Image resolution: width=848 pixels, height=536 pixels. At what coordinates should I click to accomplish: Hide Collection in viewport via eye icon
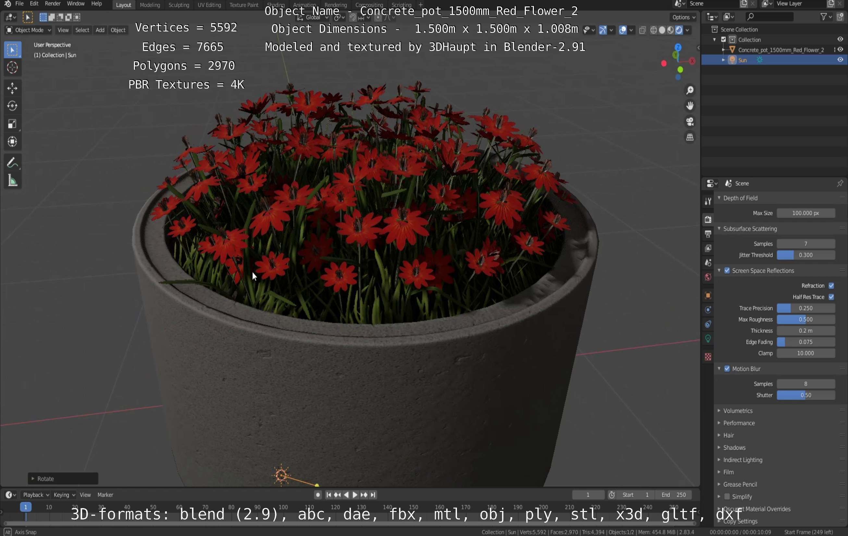pyautogui.click(x=840, y=40)
